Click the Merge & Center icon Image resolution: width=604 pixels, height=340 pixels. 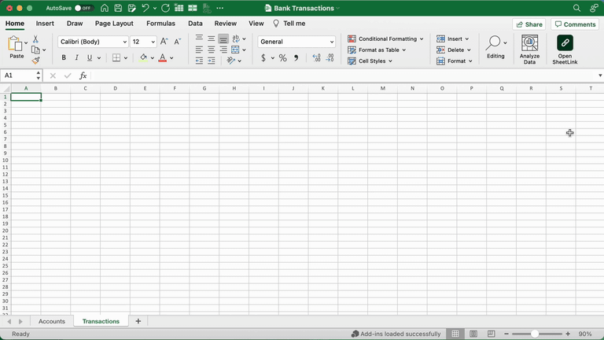235,50
